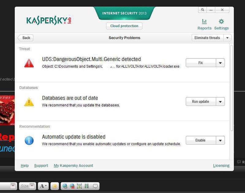Click the "Databases" section label
245x193 pixels.
coord(28,88)
